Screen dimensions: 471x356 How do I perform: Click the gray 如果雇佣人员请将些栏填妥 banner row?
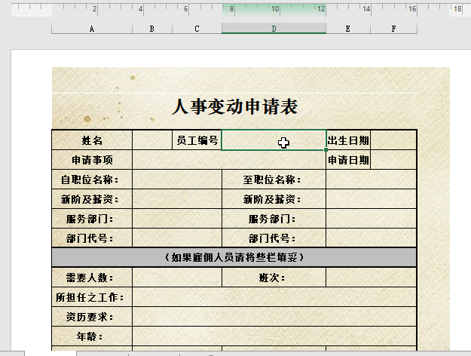(x=234, y=257)
